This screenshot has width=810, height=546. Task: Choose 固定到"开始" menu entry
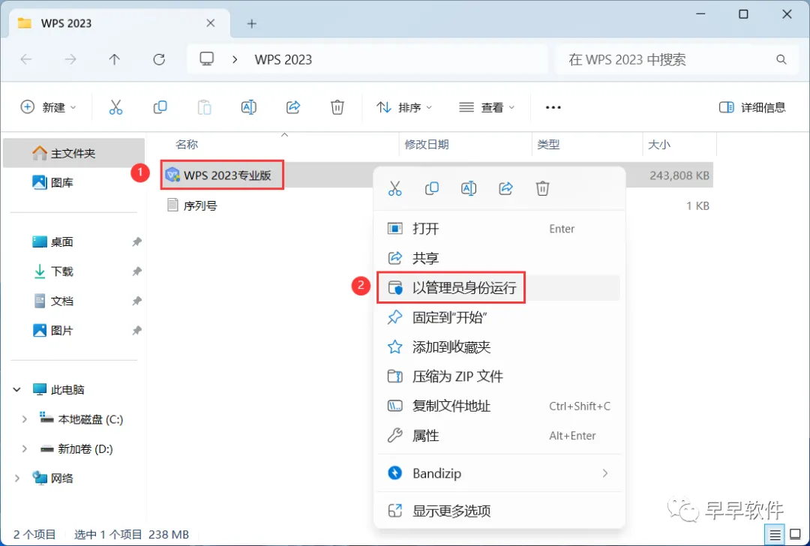(499, 317)
